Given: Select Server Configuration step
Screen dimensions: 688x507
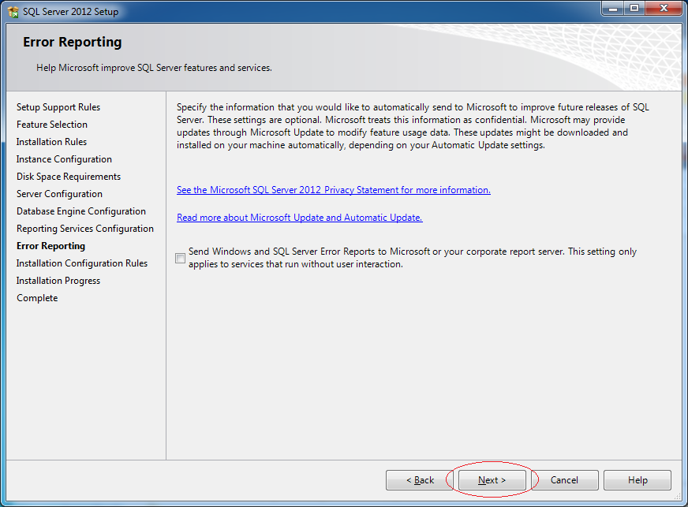Looking at the screenshot, I should point(59,194).
